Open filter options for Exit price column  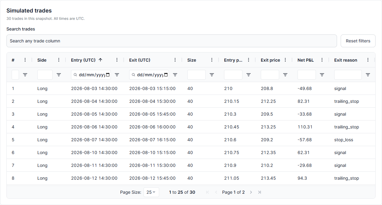click(x=285, y=75)
